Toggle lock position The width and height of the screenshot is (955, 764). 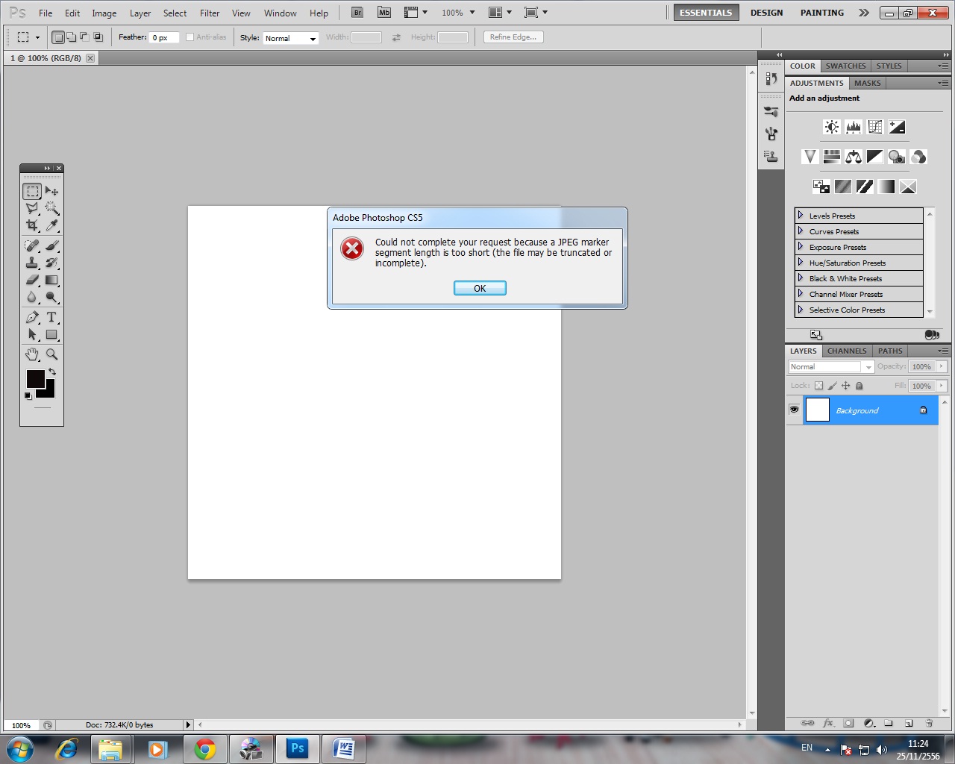[x=845, y=386]
